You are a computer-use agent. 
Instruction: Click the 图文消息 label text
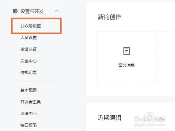[127, 65]
